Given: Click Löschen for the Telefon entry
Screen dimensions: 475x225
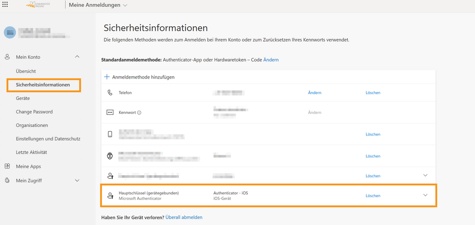Looking at the screenshot, I should [x=373, y=92].
